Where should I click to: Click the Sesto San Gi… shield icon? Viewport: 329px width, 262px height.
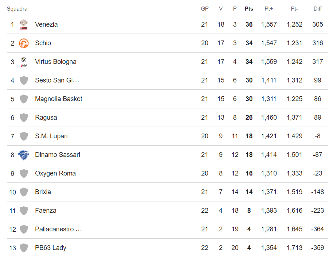pos(24,80)
